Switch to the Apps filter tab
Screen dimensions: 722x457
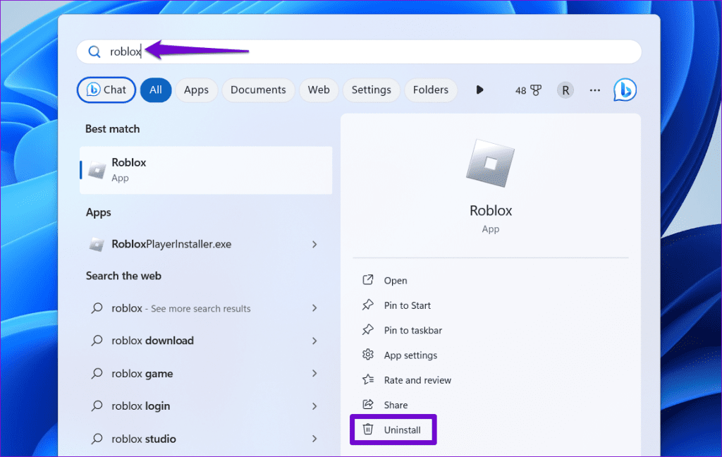point(196,90)
